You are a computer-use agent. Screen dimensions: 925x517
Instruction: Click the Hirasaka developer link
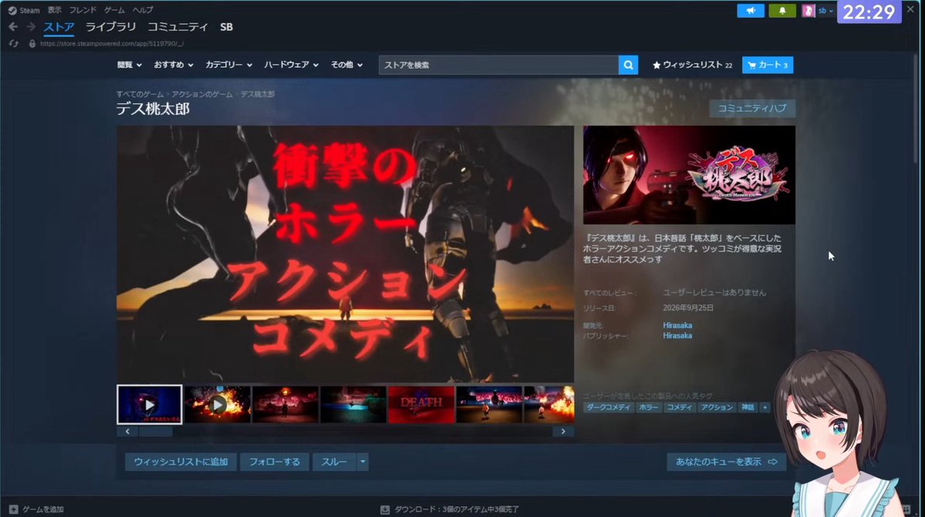[x=677, y=326]
